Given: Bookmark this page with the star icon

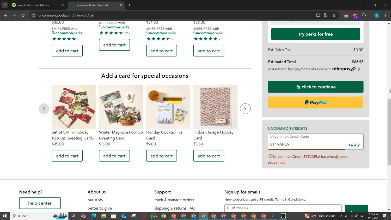Looking at the screenshot, I should pyautogui.click(x=334, y=15).
